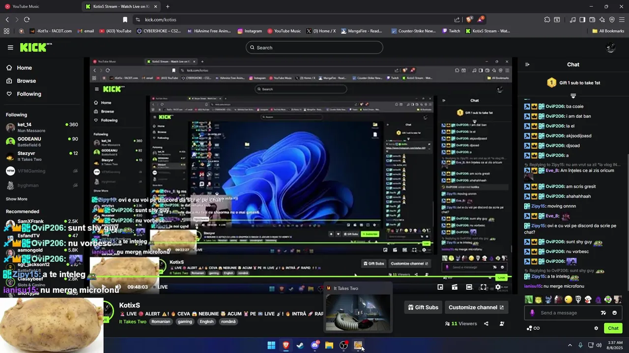Open Brave Leo AI sparkle icon
This screenshot has height=353, width=629.
click(602, 20)
